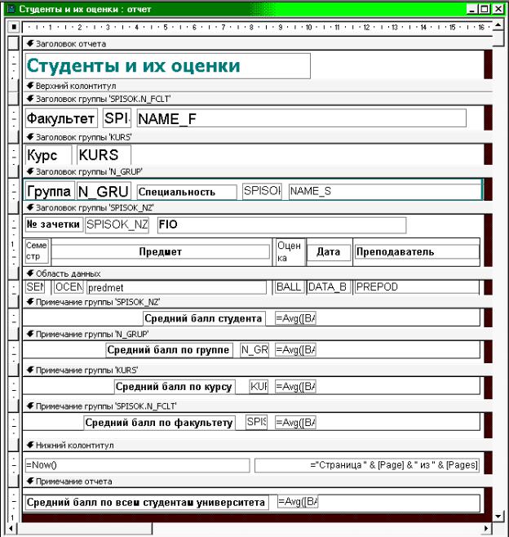509x537 pixels.
Task: Select the 'Группа' label
Action: click(50, 191)
